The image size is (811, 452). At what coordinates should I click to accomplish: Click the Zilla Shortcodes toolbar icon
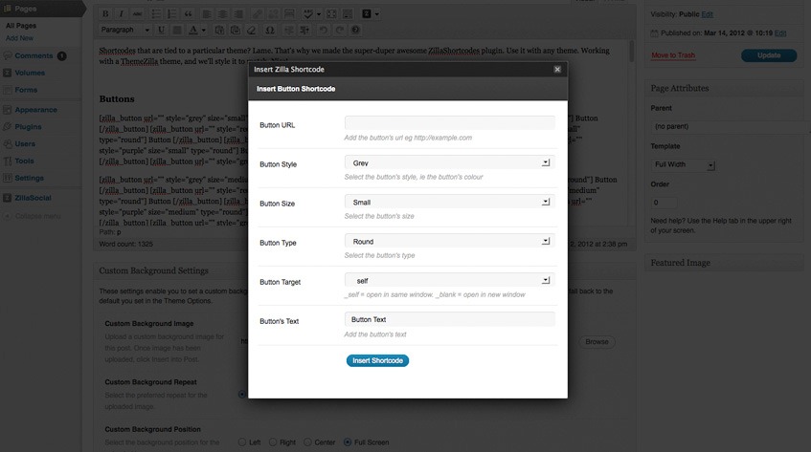pyautogui.click(x=367, y=14)
